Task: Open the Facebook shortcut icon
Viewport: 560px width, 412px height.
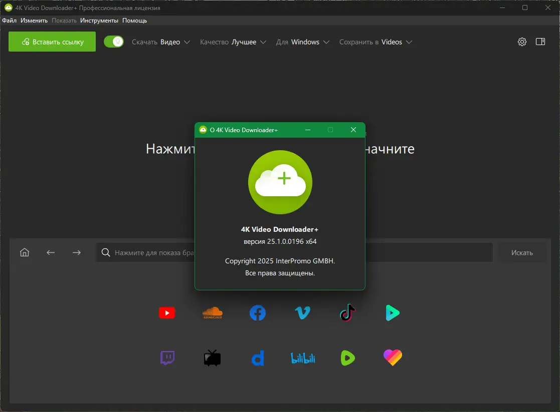Action: (x=258, y=313)
